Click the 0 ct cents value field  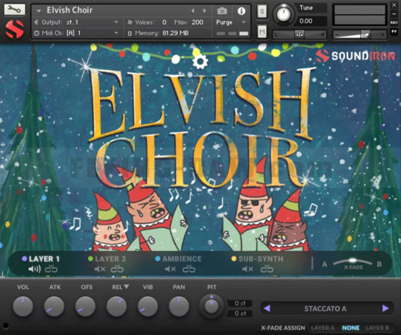tap(240, 313)
